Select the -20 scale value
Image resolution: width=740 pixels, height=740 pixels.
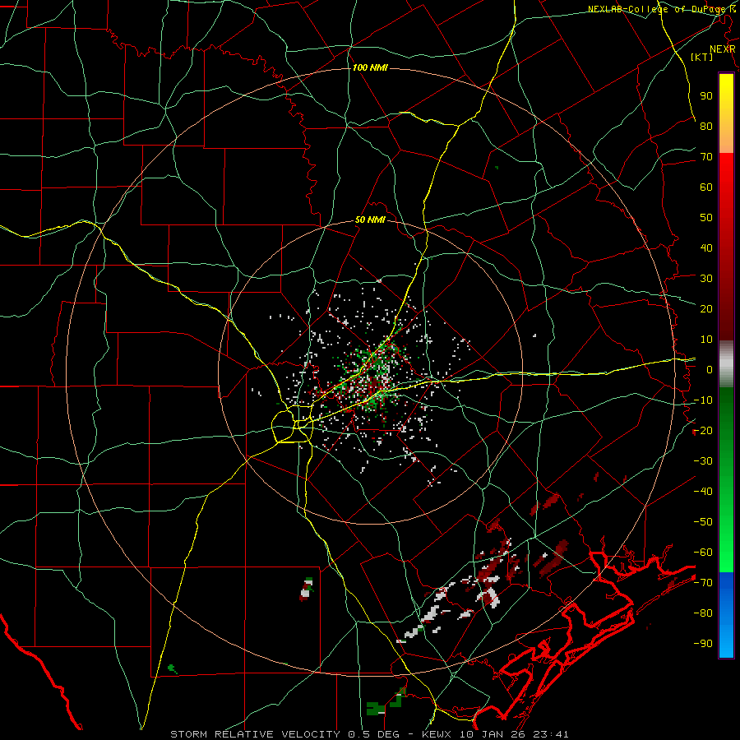coord(703,430)
